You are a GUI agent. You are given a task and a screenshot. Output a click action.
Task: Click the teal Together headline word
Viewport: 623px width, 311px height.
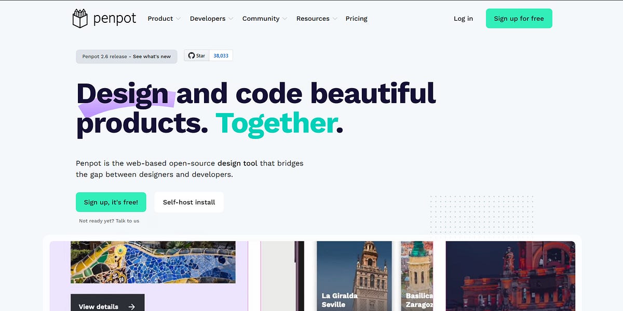276,123
